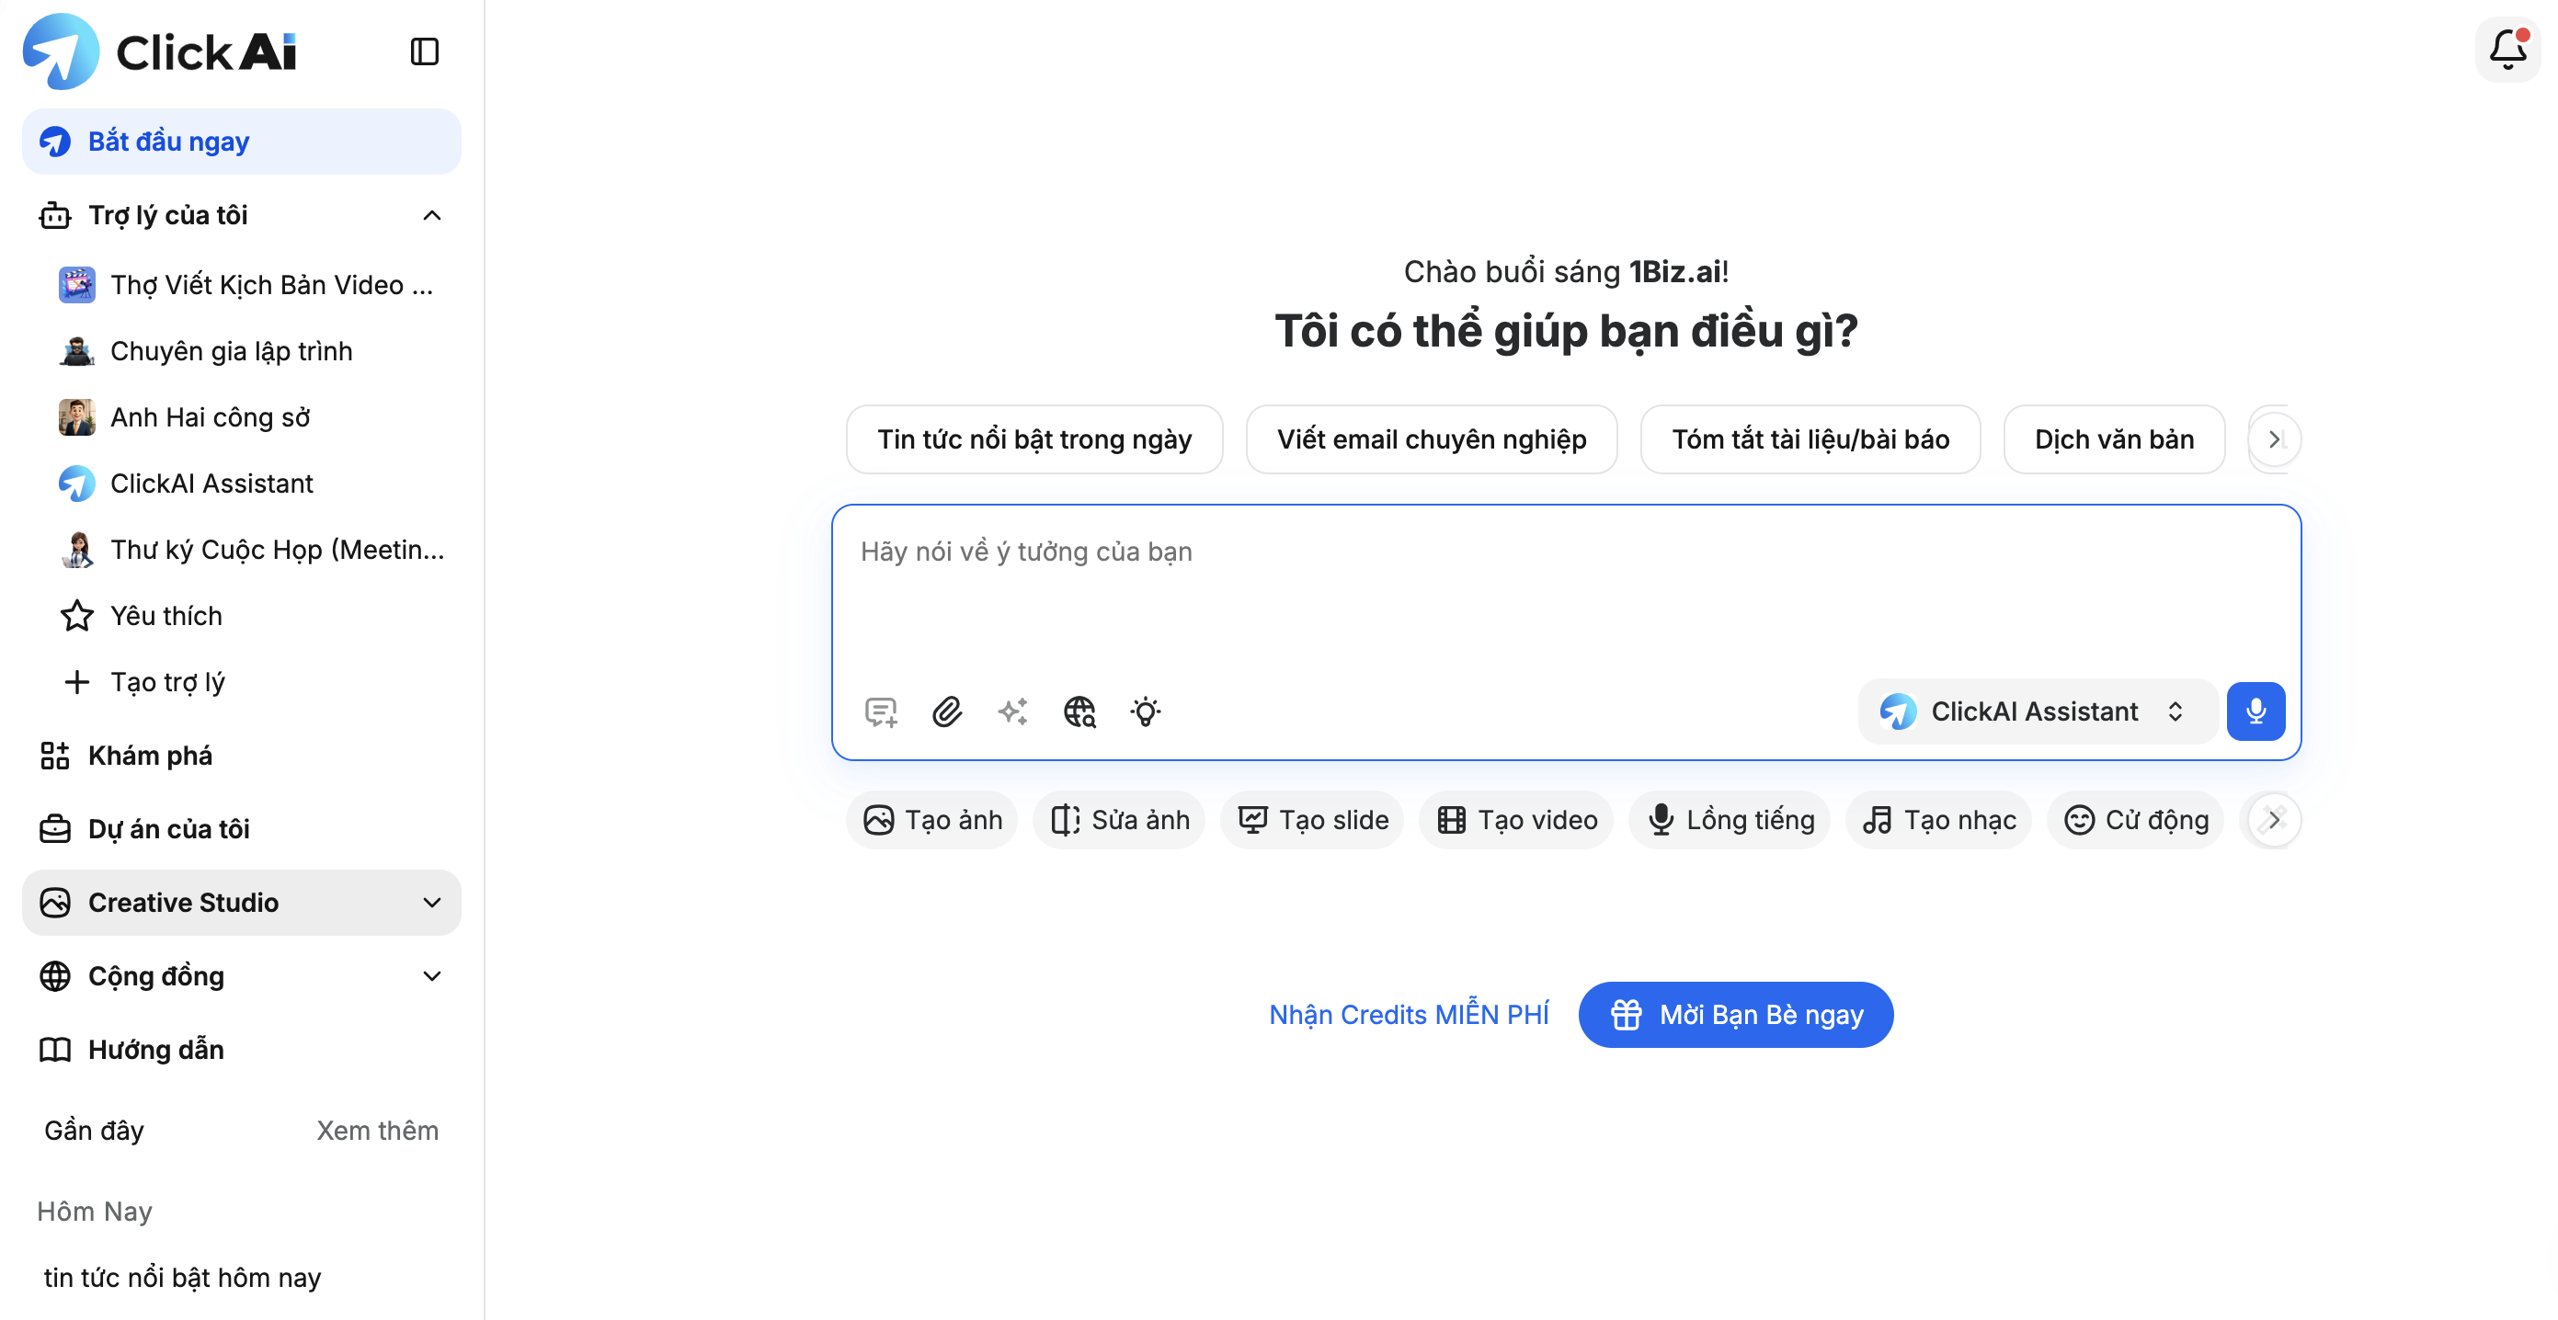Viewport: 2558px width, 1320px height.
Task: Click the paperclip attach file icon
Action: click(x=946, y=711)
